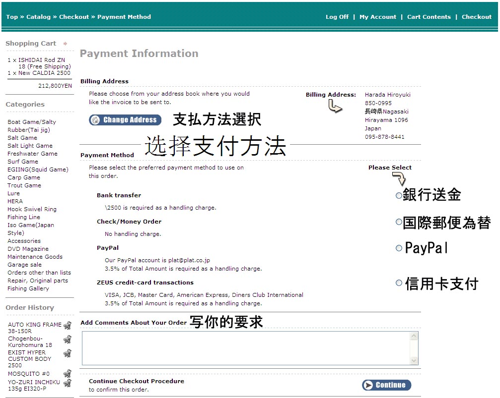Image resolution: width=500 pixels, height=398 pixels.
Task: Click the comments box scroll-down arrow
Action: 414,360
